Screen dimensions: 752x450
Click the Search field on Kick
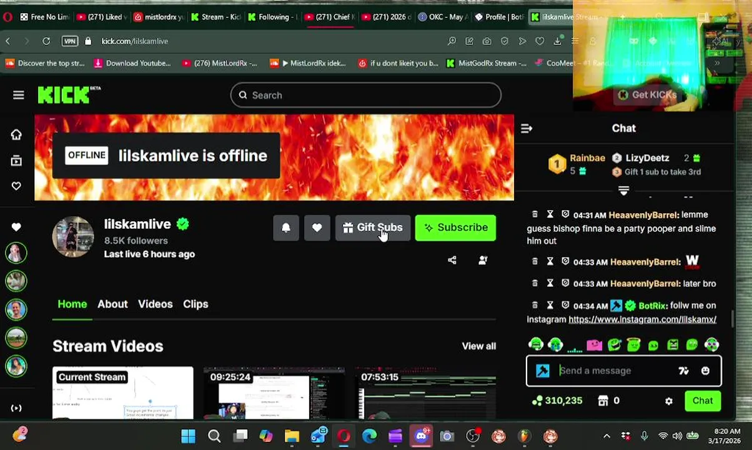point(365,95)
